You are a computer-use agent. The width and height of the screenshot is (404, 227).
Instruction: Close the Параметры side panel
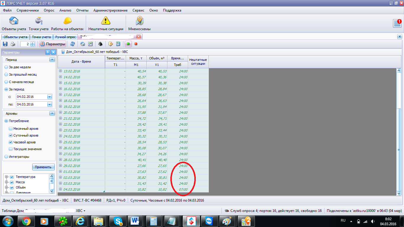click(53, 52)
